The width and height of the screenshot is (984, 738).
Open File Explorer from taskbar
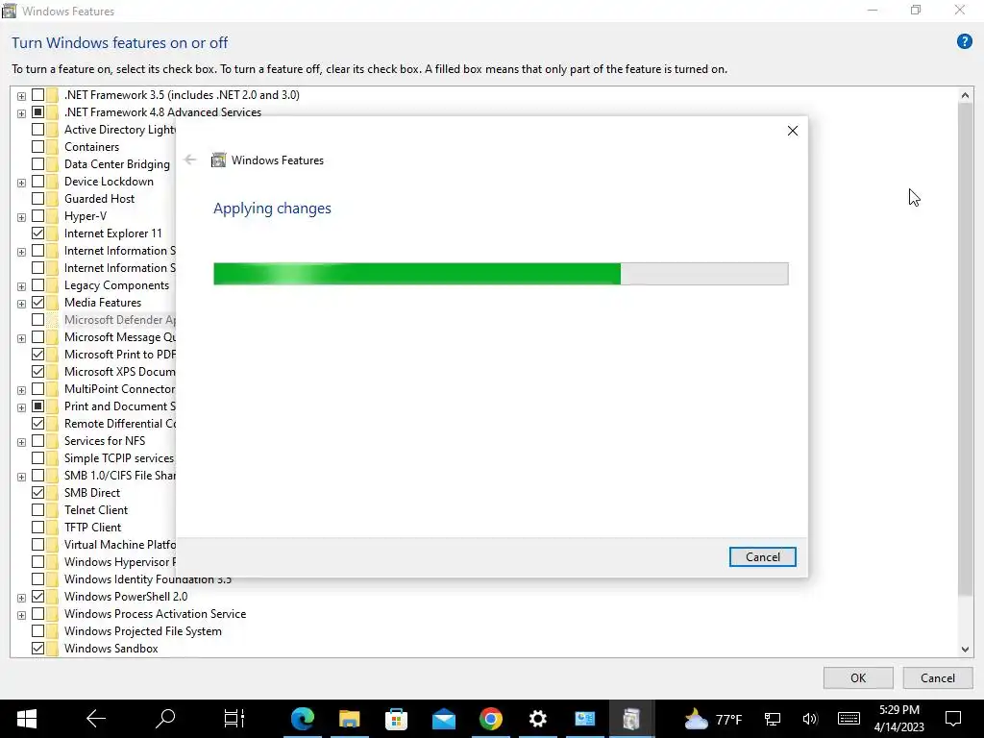(x=350, y=719)
